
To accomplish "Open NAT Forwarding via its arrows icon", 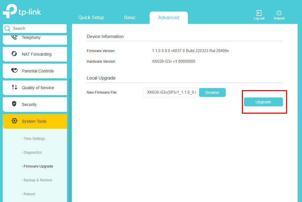I will (x=14, y=54).
